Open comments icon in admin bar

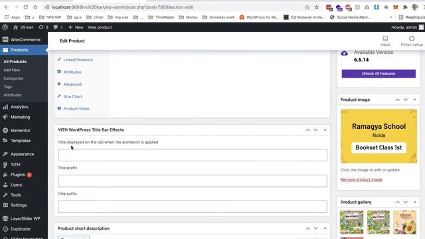coord(58,27)
